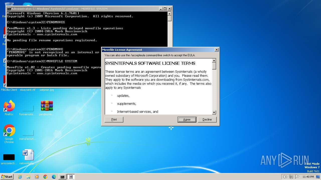The width and height of the screenshot is (321, 180).
Task: Select the formernote desktop file
Action: coord(28,110)
